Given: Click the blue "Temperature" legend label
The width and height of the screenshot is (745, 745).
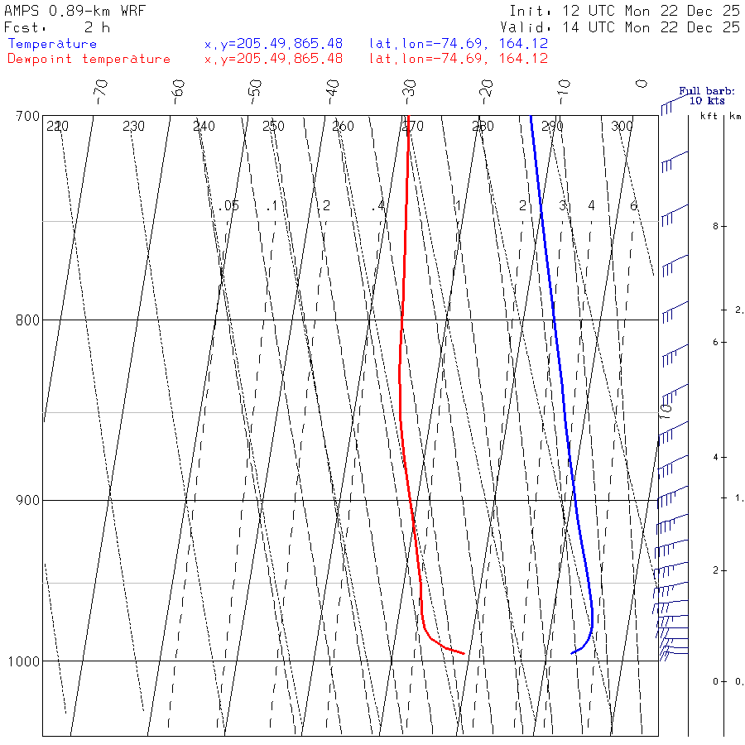Looking at the screenshot, I should 52,44.
